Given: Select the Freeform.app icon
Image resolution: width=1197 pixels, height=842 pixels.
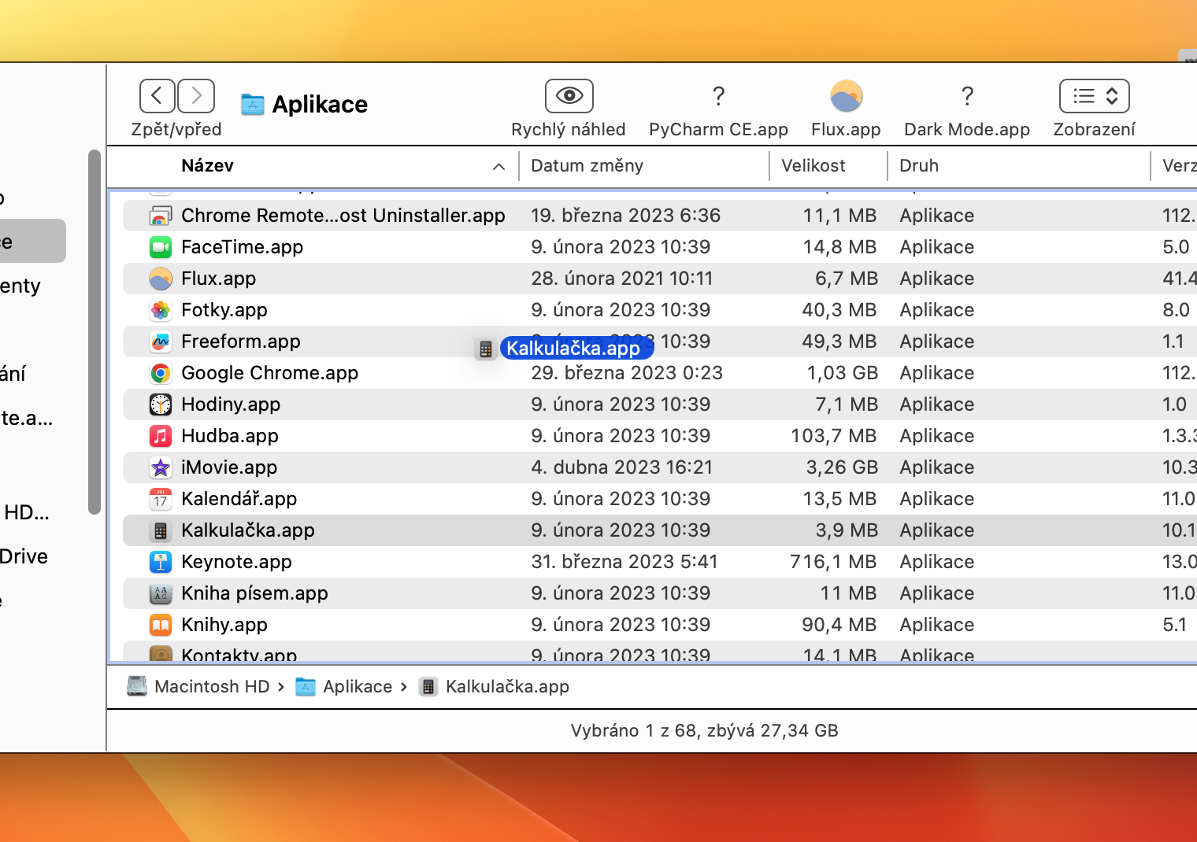Looking at the screenshot, I should click(161, 342).
